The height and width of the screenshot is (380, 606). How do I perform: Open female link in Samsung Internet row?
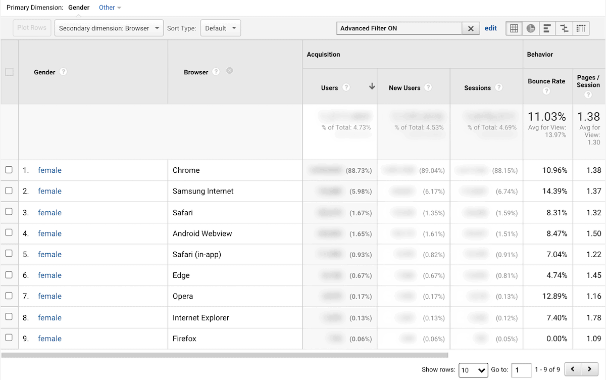(x=49, y=191)
